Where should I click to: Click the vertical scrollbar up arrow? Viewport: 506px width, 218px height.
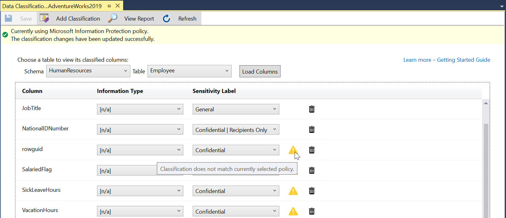click(486, 103)
